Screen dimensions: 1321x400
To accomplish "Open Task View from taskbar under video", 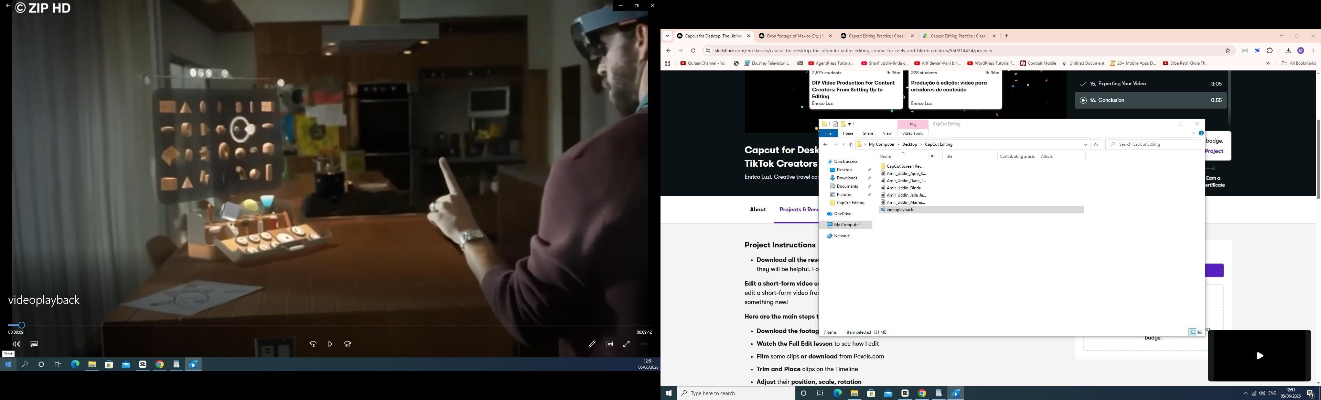I will (58, 364).
